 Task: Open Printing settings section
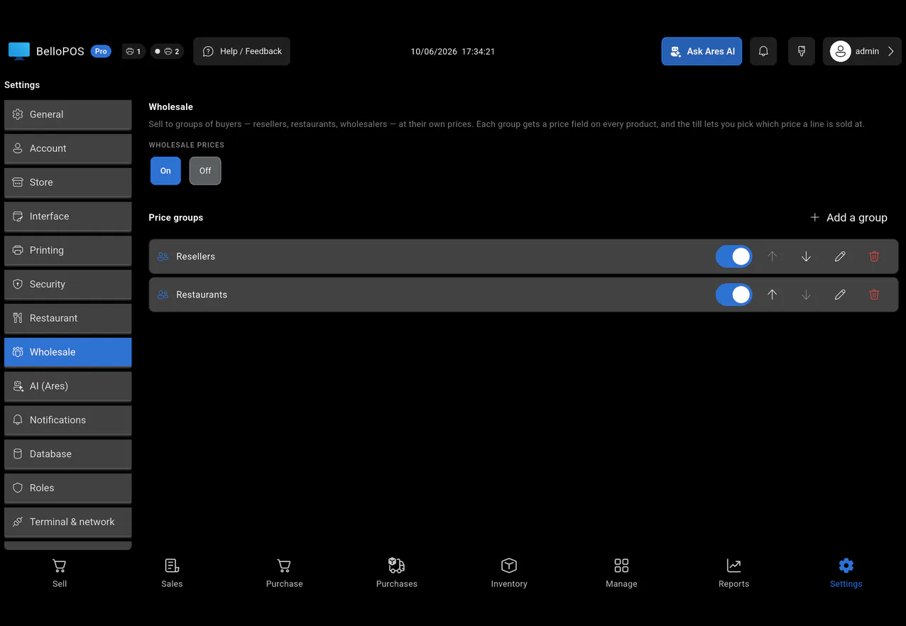pos(68,251)
